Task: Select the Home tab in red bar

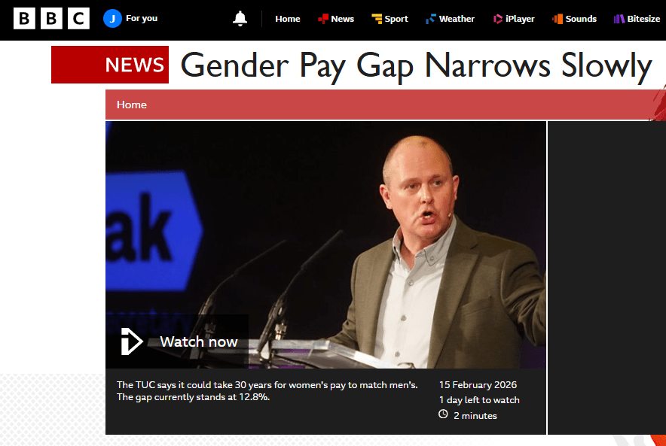Action: [x=132, y=105]
